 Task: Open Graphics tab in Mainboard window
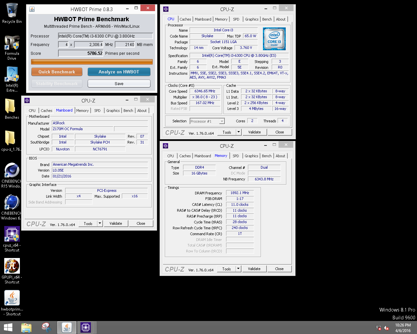pyautogui.click(x=113, y=111)
